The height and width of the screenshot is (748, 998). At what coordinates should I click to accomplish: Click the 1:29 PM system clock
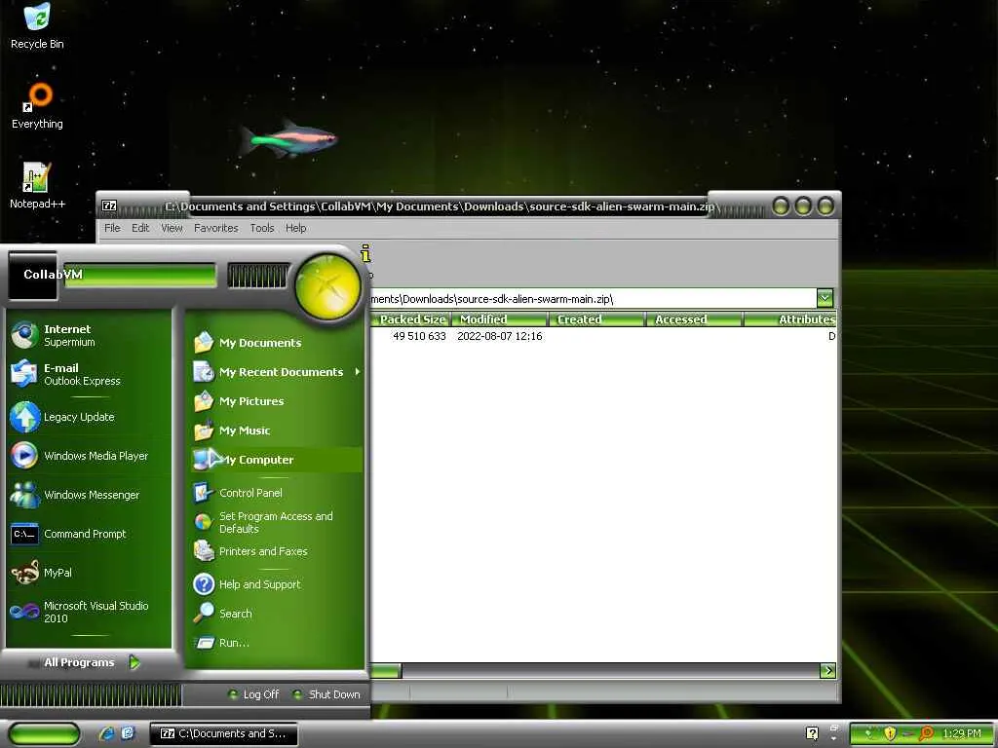tap(962, 733)
